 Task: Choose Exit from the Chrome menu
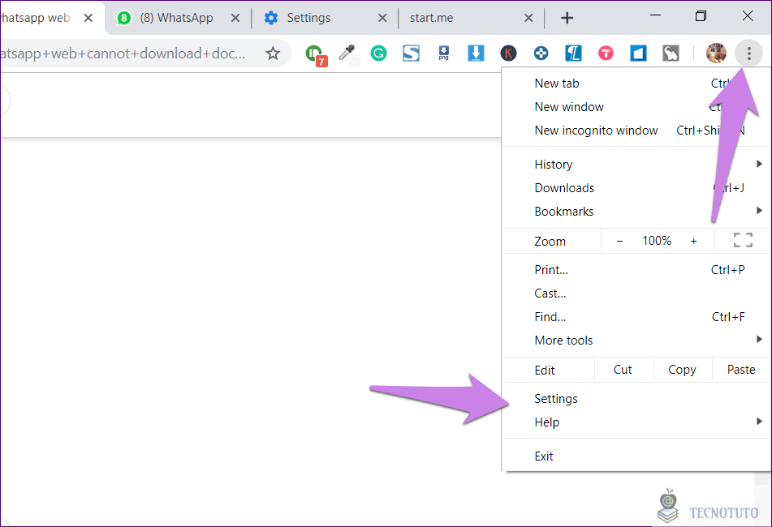[637, 456]
